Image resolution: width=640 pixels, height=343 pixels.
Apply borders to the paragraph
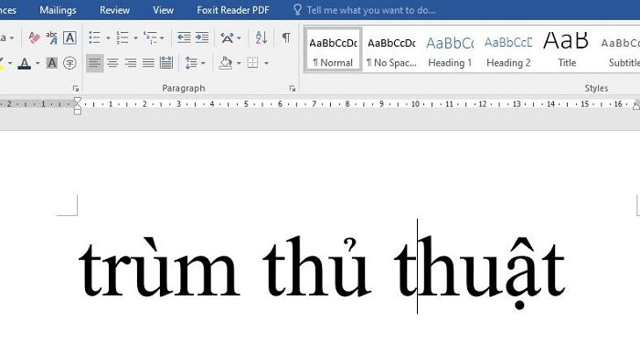coord(253,63)
